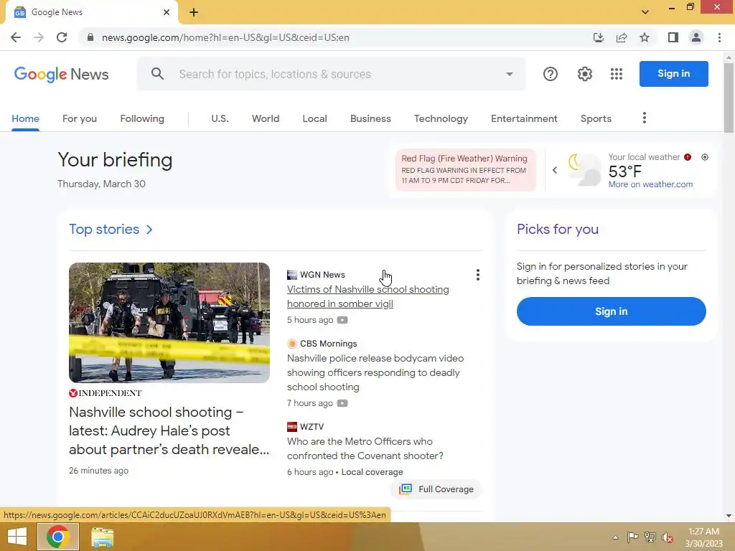Switch to the For you tab
735x551 pixels.
coord(80,118)
